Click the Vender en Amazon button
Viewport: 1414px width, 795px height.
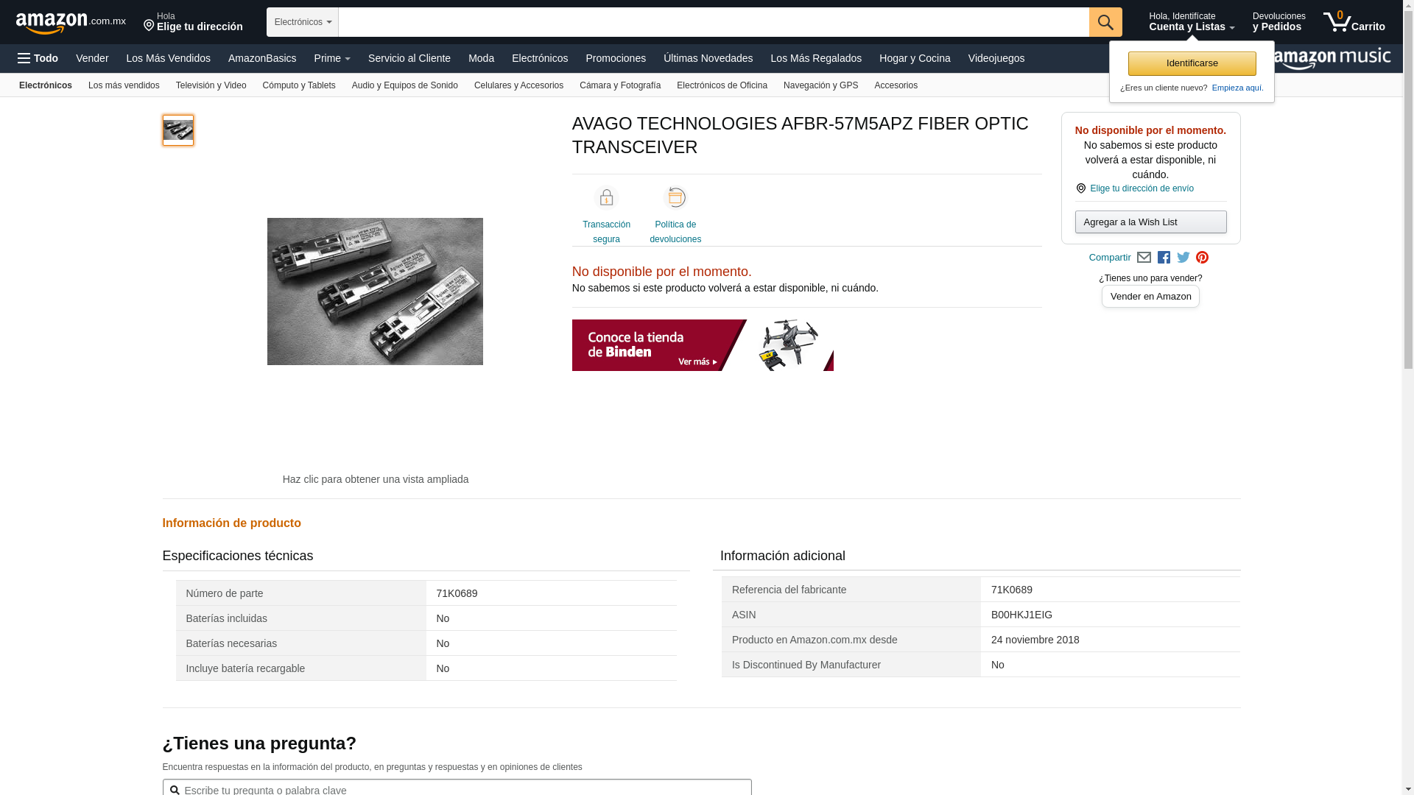(1150, 297)
